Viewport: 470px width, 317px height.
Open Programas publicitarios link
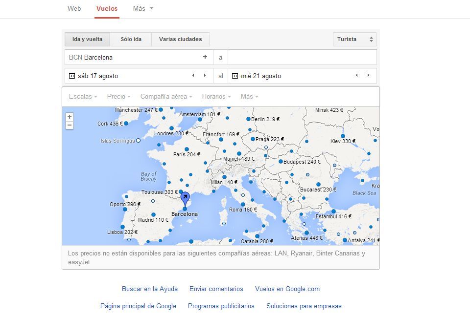tap(221, 306)
